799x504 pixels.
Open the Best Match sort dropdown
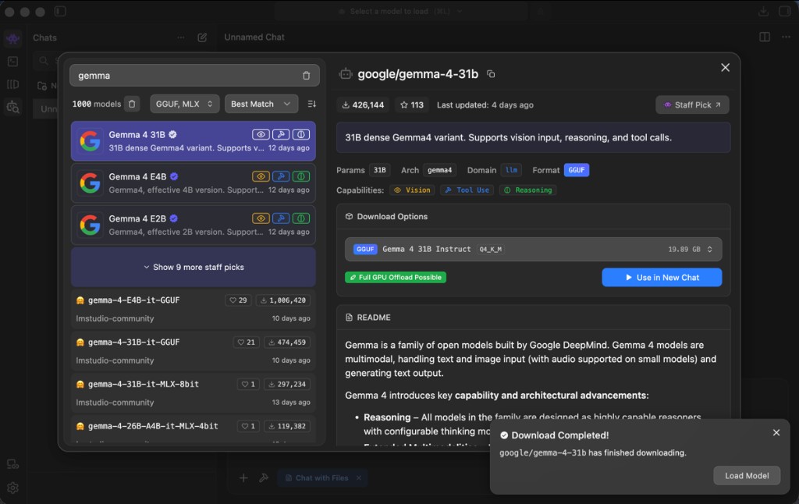click(261, 104)
